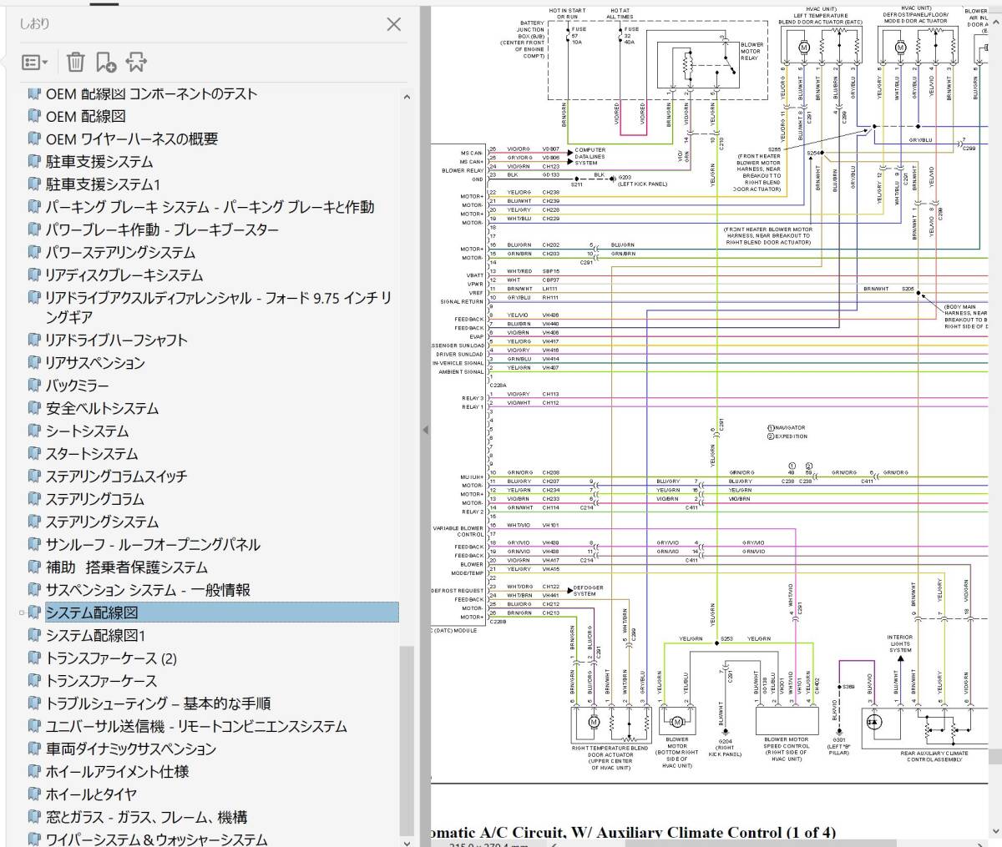Open システム配線図1 bookmark
The width and height of the screenshot is (1002, 847).
coord(95,635)
